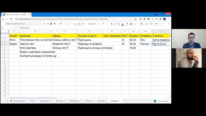Open vertical align dropdown

point(147,24)
